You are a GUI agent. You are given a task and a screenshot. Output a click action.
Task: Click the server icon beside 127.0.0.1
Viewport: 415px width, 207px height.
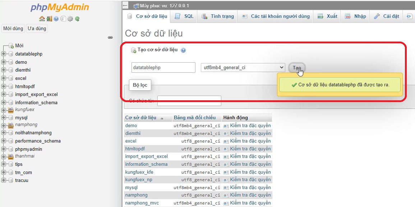coord(136,6)
